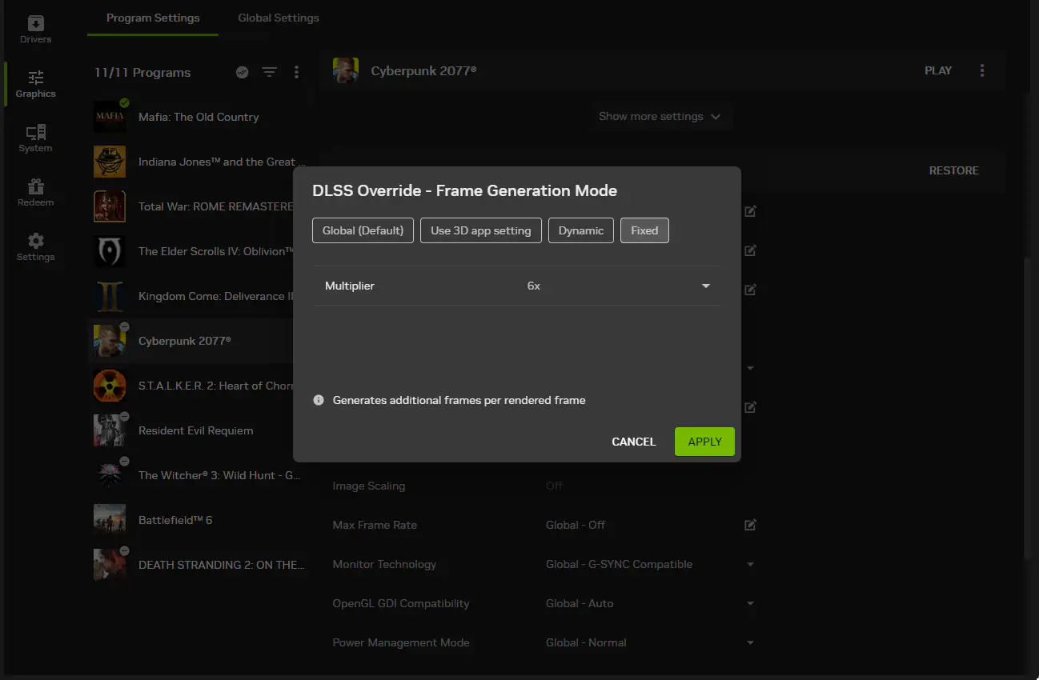Image resolution: width=1039 pixels, height=680 pixels.
Task: Pick The Witcher 3: Wild Hunt icon
Action: [x=110, y=475]
